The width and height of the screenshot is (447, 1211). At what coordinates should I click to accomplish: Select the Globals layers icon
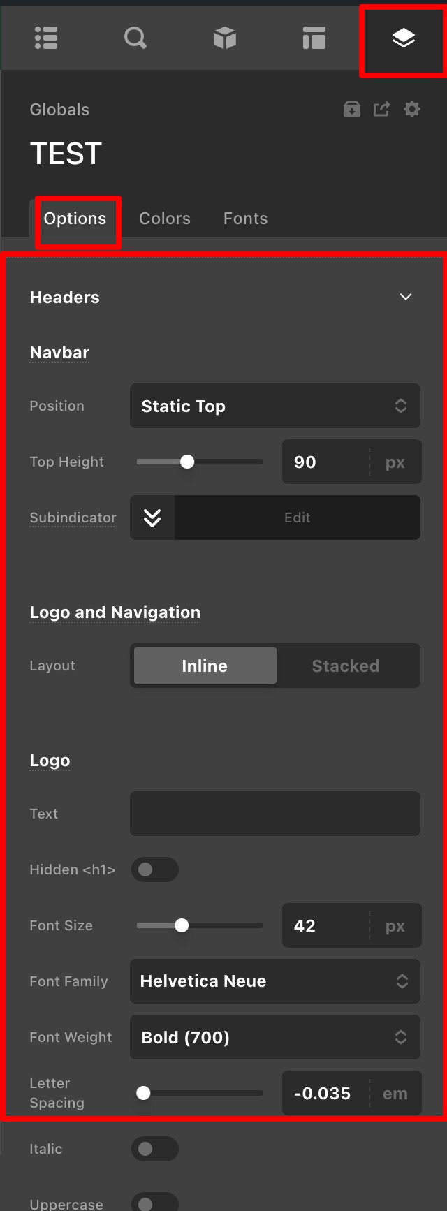pos(403,38)
